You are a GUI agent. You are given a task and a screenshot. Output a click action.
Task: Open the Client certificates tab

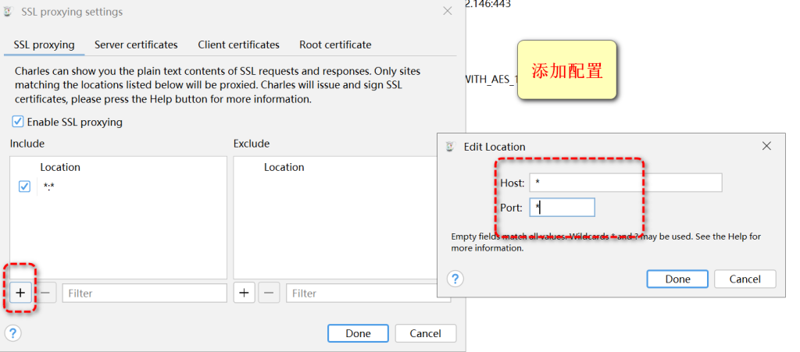point(238,44)
